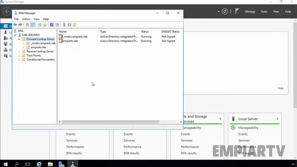Expand the empiartv.lab tree node
The width and height of the screenshot is (297, 167).
click(24, 47)
